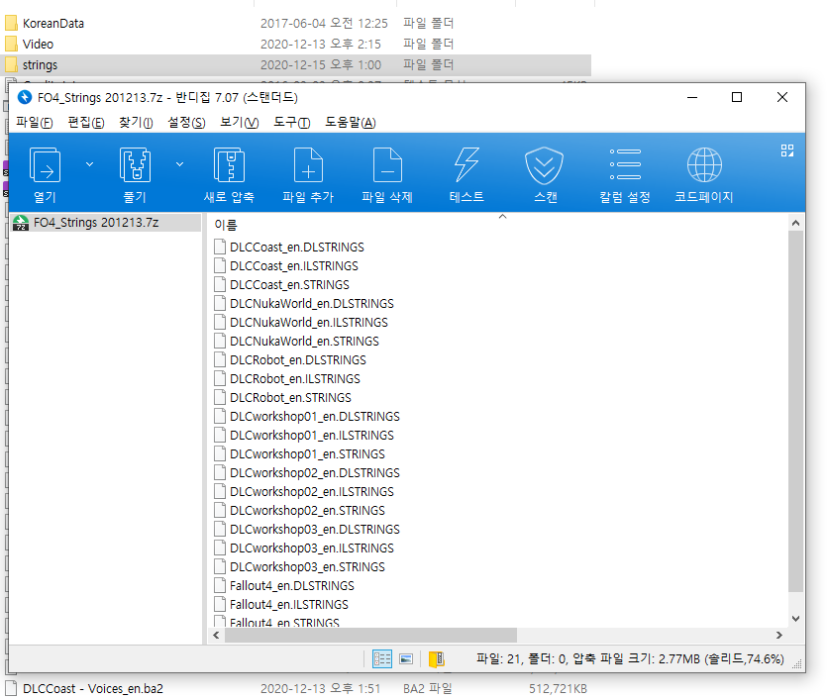
Task: Select DLCNukaWorld_en.DLSTRINGS file
Action: tap(312, 304)
